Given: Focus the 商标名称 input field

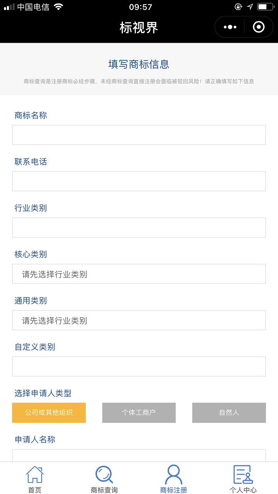Looking at the screenshot, I should coord(139,135).
